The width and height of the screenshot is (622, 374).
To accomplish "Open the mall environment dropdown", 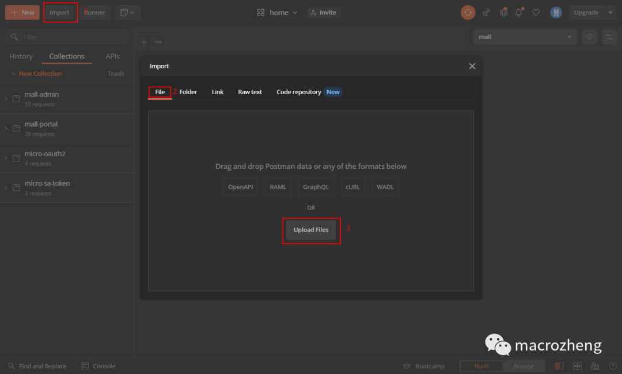I will [x=525, y=37].
